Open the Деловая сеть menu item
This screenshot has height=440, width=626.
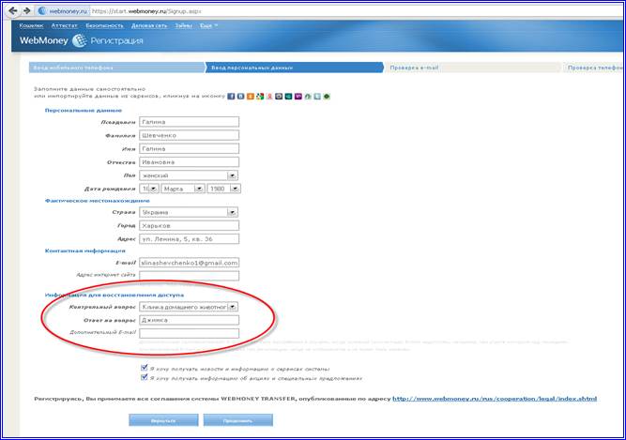[x=149, y=25]
